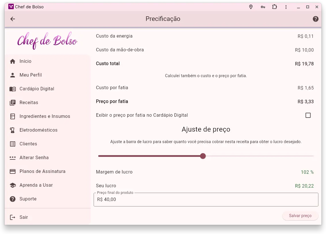Click the Sair logout icon

click(x=13, y=217)
